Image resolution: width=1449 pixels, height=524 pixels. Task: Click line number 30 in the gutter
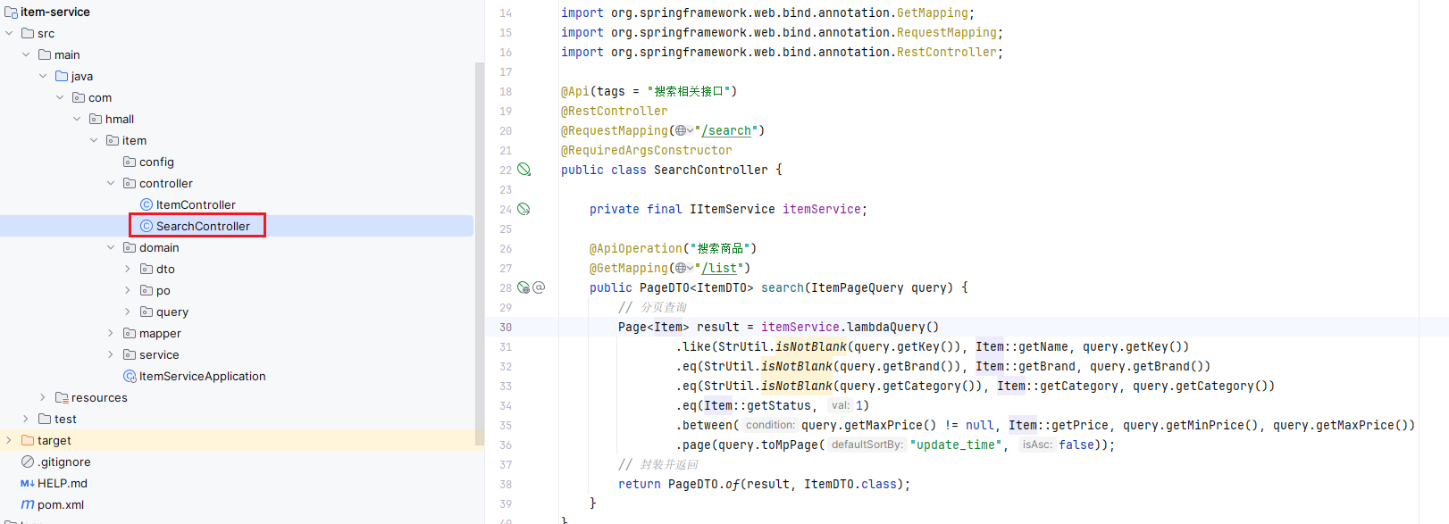[x=506, y=327]
